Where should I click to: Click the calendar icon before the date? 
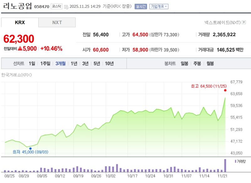66,6
